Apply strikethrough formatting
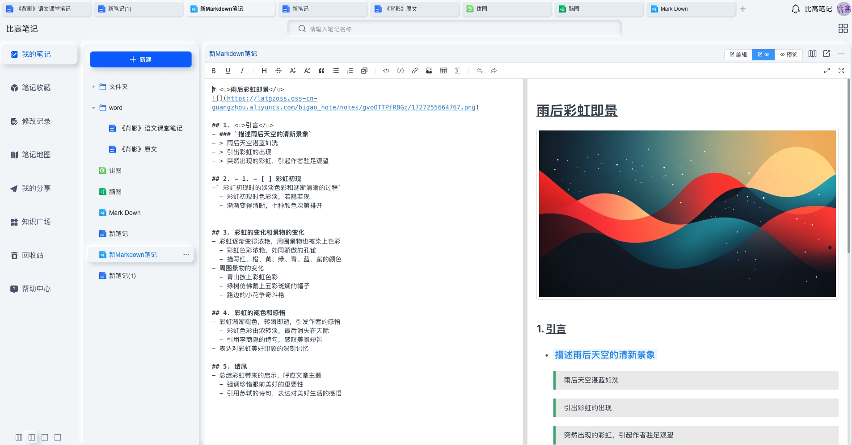This screenshot has height=445, width=852. point(278,71)
